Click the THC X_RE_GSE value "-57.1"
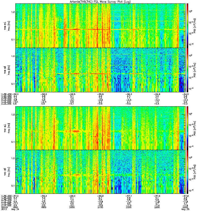 pyautogui.click(x=129, y=196)
